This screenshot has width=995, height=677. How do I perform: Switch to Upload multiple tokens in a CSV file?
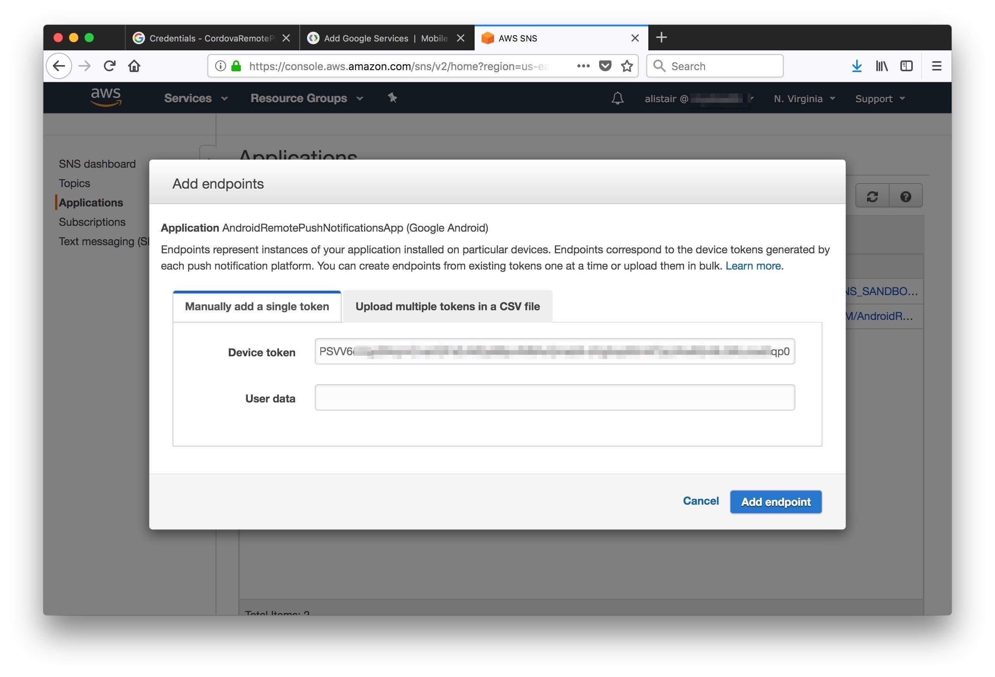447,306
